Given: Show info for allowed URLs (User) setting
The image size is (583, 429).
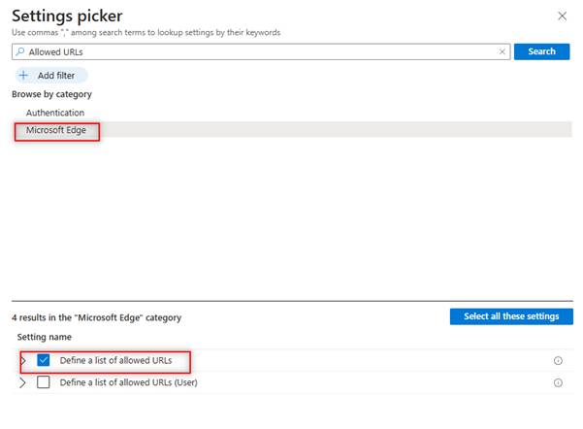Looking at the screenshot, I should pos(558,382).
